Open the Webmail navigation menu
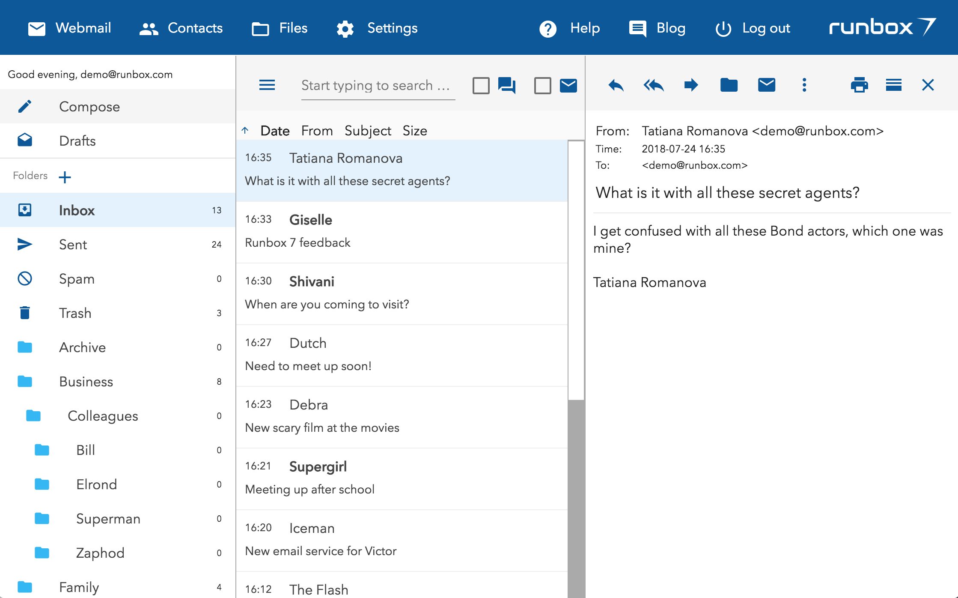Screen dimensions: 958x598 click(69, 27)
